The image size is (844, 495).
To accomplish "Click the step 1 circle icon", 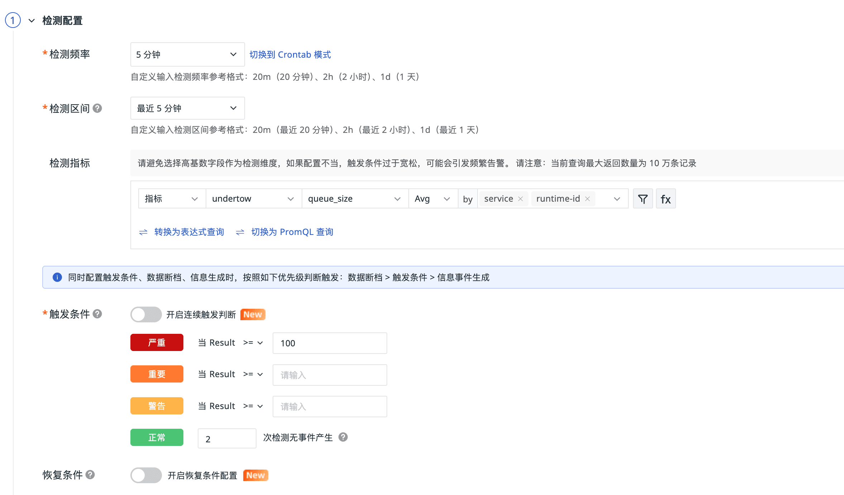I will [x=13, y=20].
